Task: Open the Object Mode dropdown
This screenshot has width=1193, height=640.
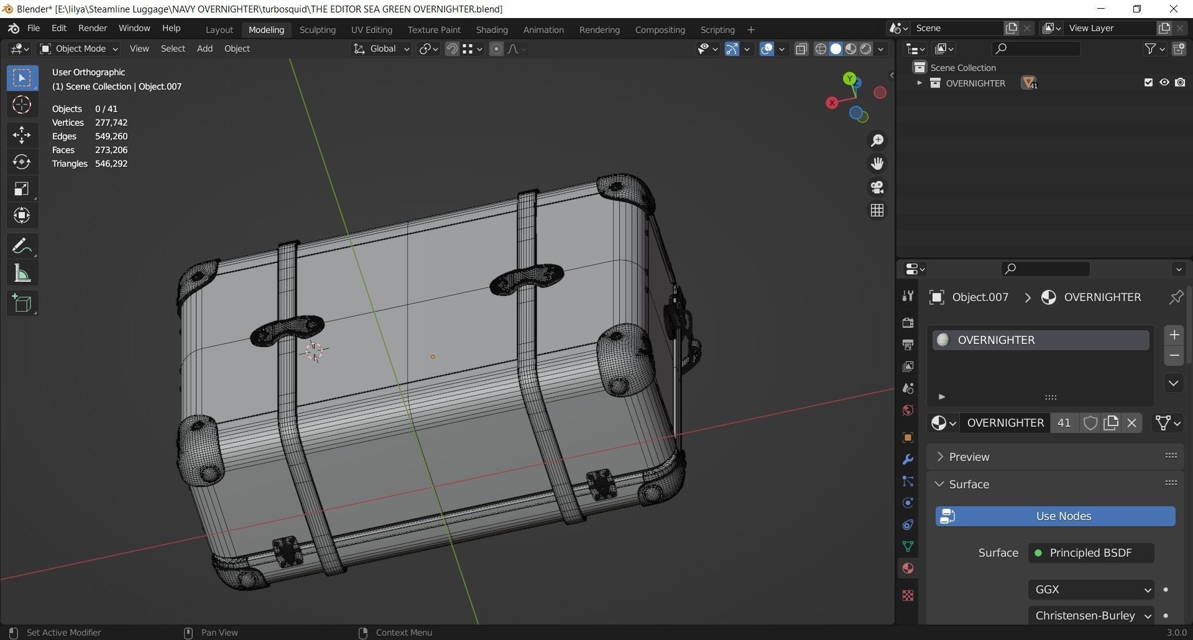Action: click(x=78, y=49)
